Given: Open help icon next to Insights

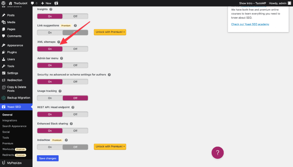Looking at the screenshot, I should pyautogui.click(x=51, y=9).
